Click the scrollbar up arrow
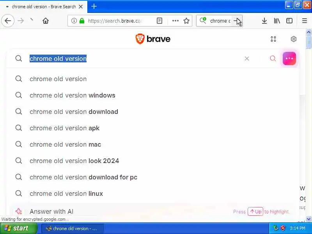 (x=308, y=32)
